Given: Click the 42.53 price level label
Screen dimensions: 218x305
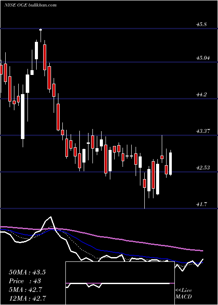Looking at the screenshot, I should [x=203, y=168].
